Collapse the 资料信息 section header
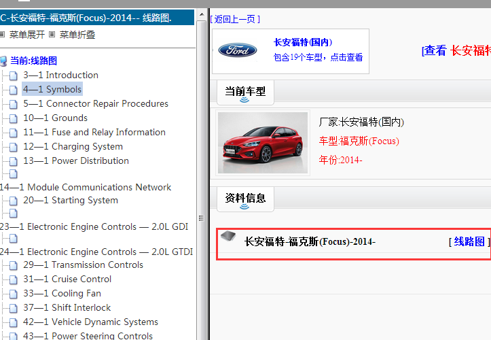The image size is (491, 340). 245,199
